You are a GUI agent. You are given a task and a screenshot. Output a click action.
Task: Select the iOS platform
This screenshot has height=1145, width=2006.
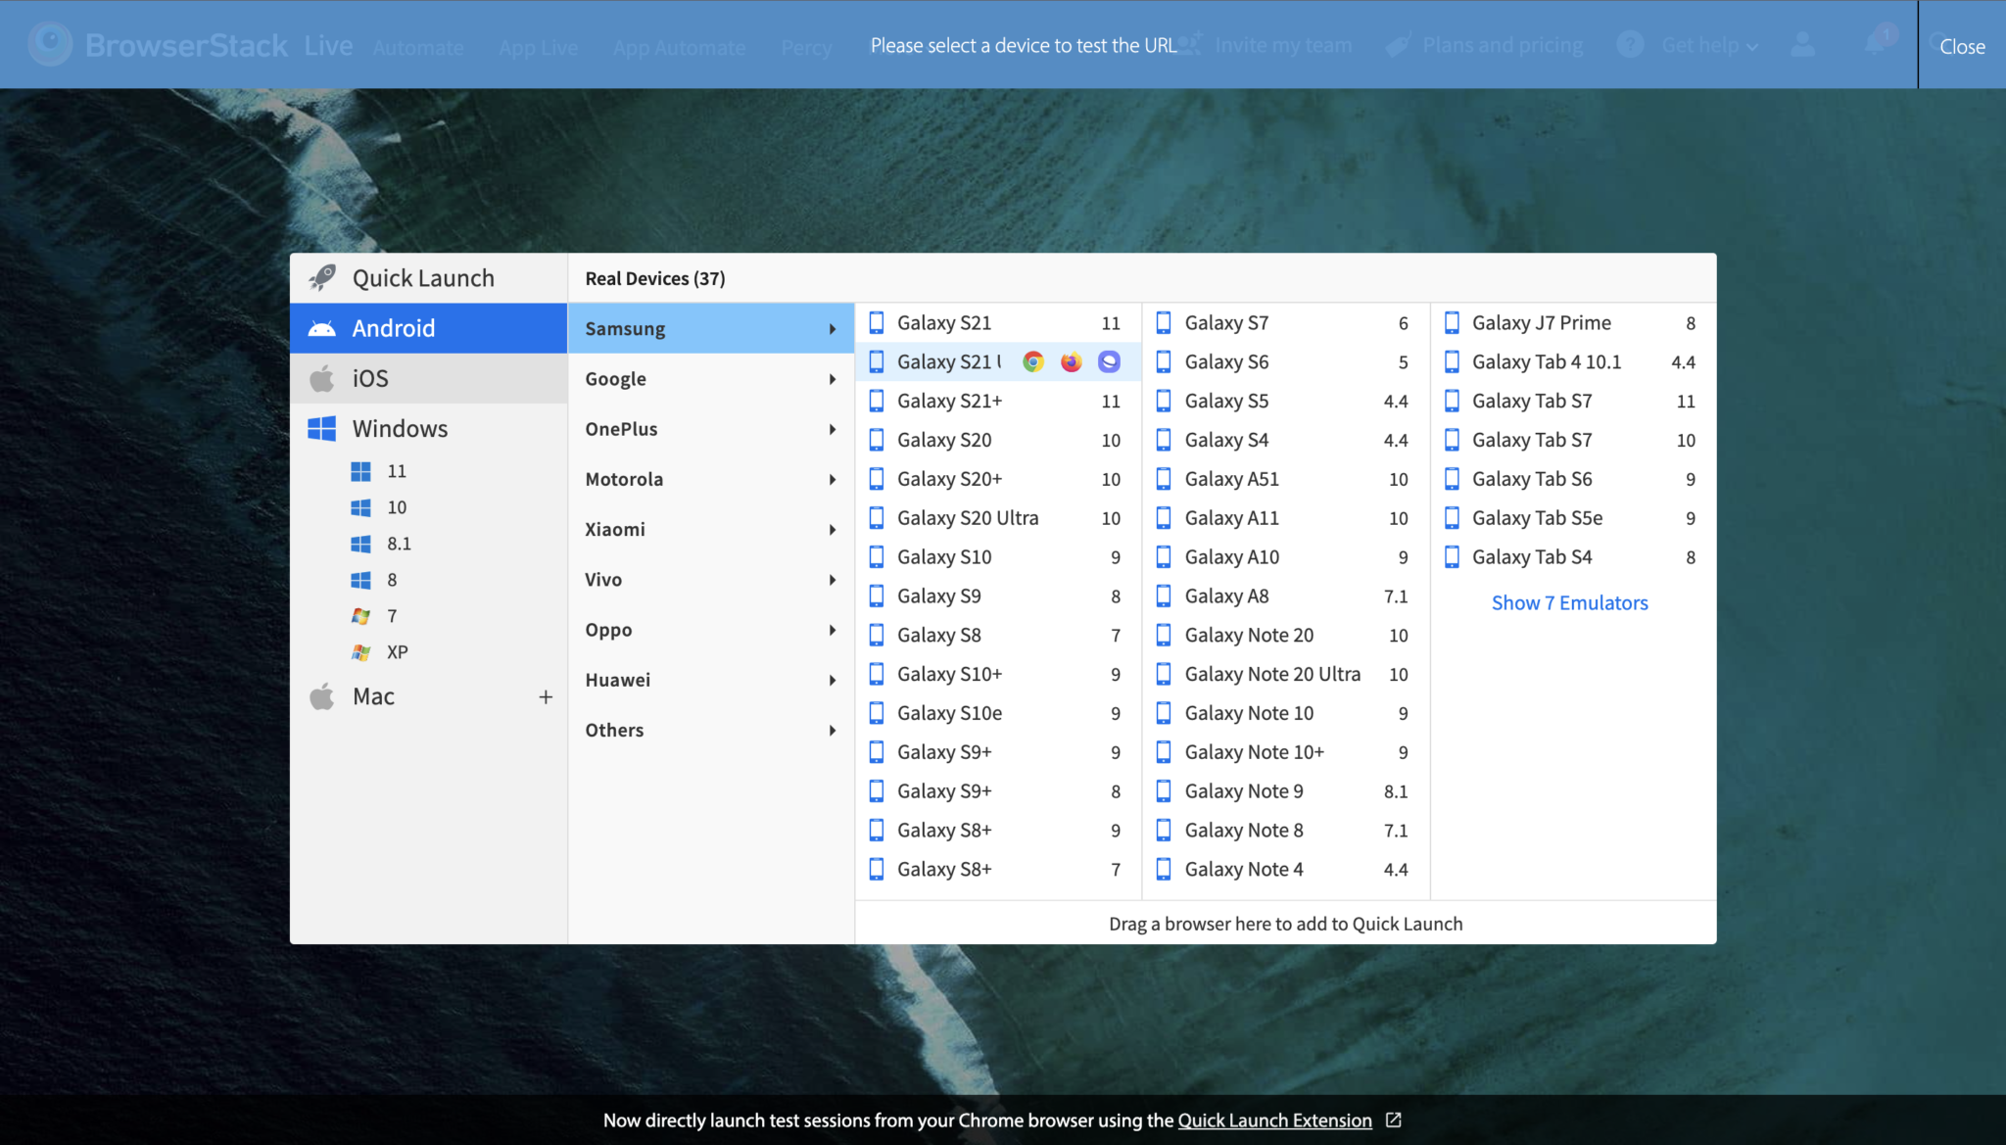pyautogui.click(x=368, y=378)
